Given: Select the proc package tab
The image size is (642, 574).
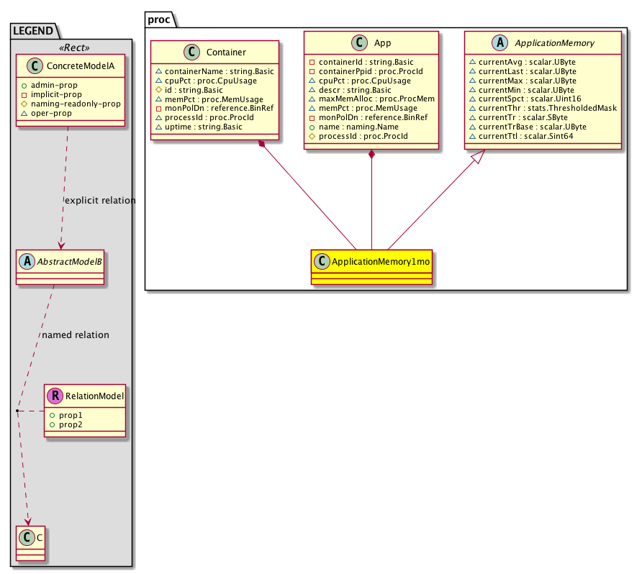Looking at the screenshot, I should [158, 19].
